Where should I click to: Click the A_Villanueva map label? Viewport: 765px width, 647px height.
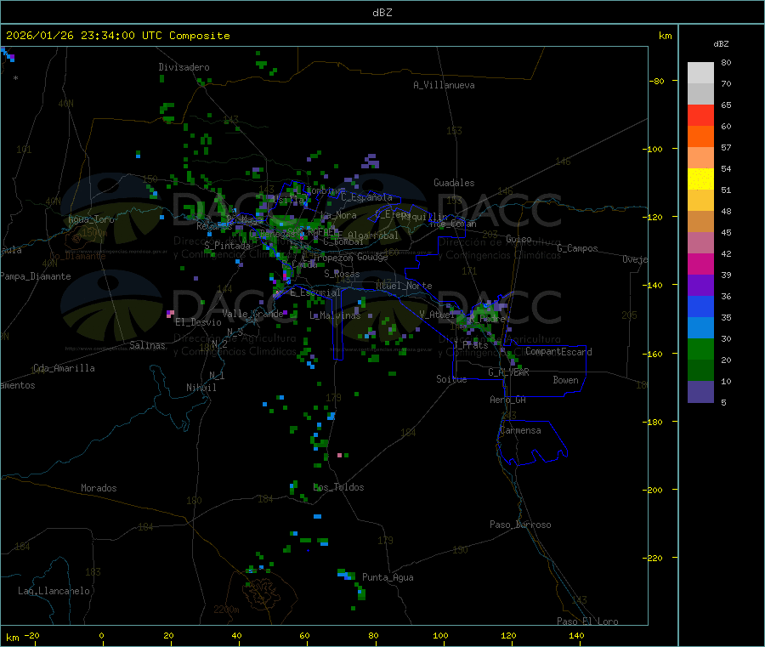444,85
